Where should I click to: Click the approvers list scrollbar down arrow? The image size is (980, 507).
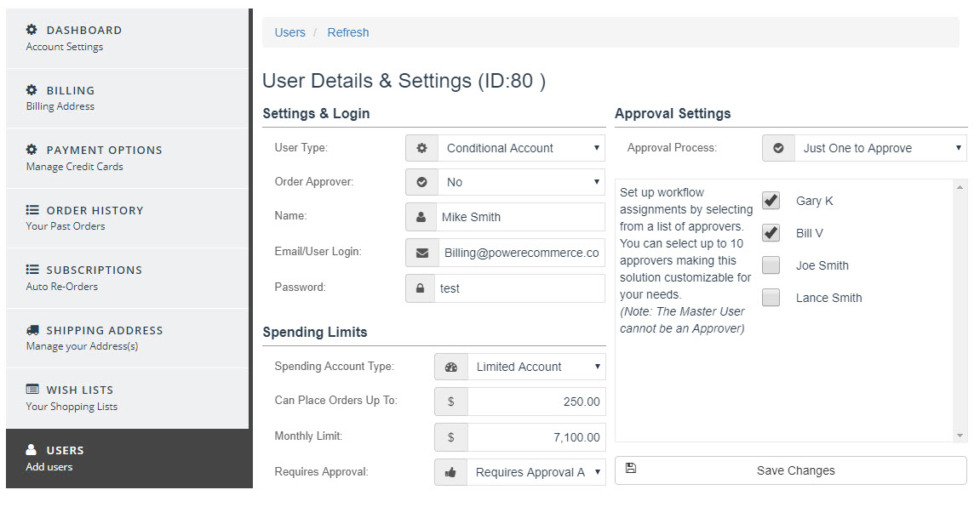pos(960,436)
